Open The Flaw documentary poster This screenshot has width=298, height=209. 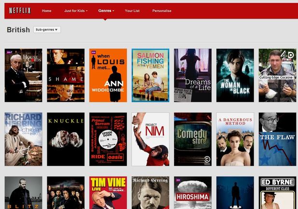(277, 139)
